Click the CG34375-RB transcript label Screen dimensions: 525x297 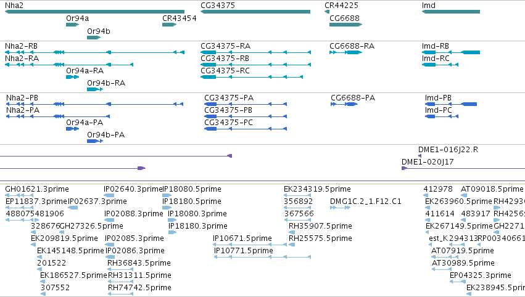225,59
